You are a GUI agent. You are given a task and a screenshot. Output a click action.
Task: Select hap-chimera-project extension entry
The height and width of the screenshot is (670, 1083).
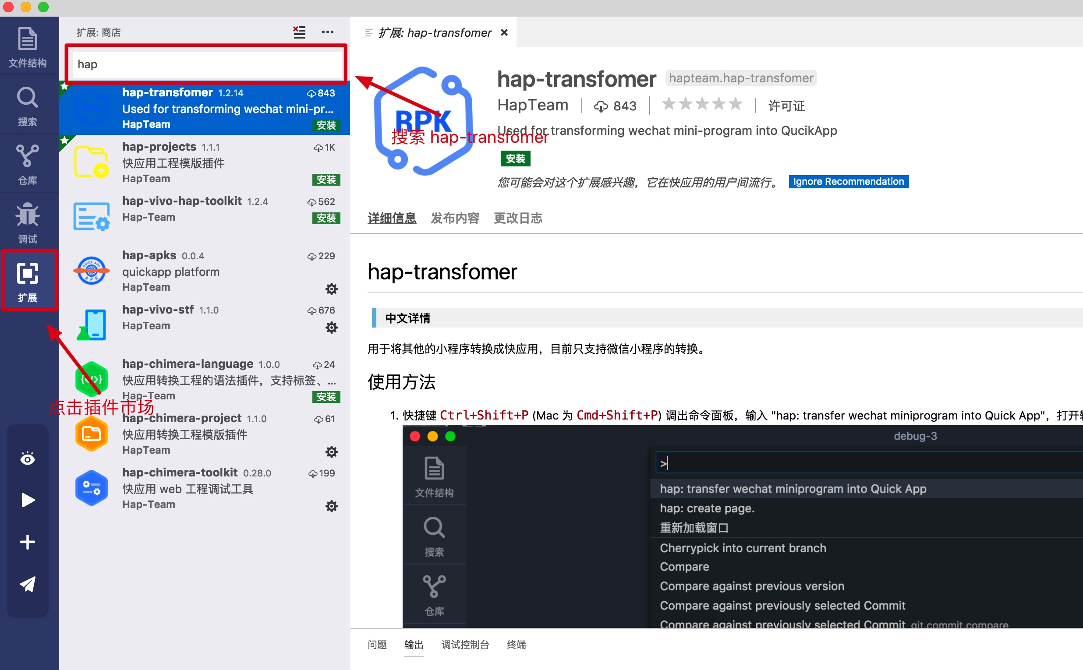tap(205, 434)
